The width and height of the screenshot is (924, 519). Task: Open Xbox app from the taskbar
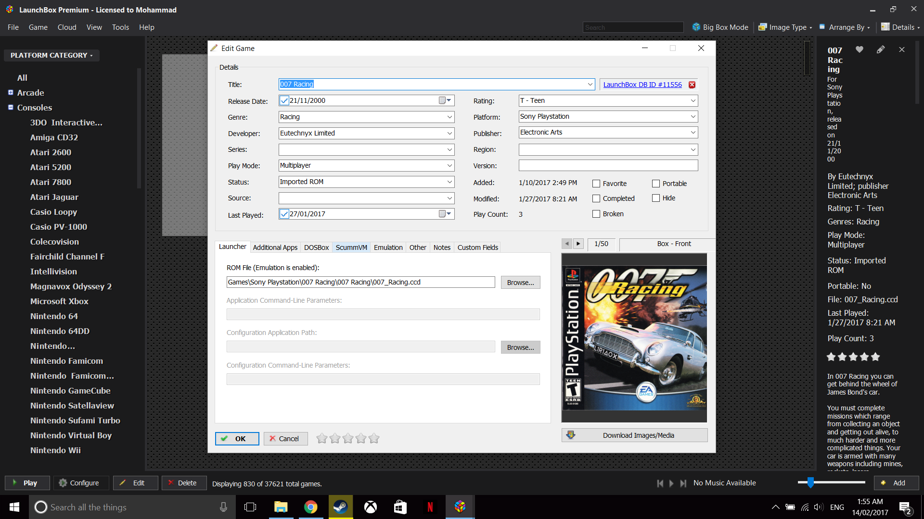(x=371, y=507)
